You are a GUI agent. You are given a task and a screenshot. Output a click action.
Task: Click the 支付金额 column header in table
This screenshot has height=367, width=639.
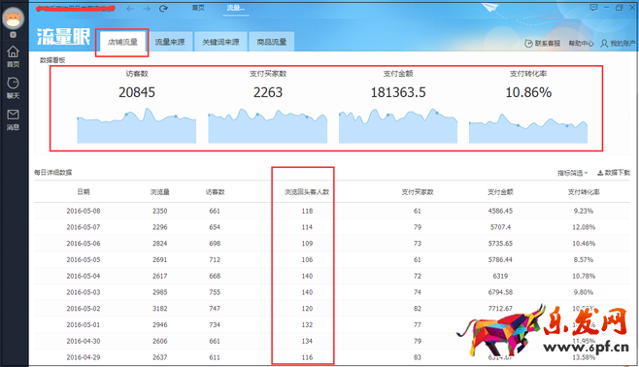tap(500, 192)
